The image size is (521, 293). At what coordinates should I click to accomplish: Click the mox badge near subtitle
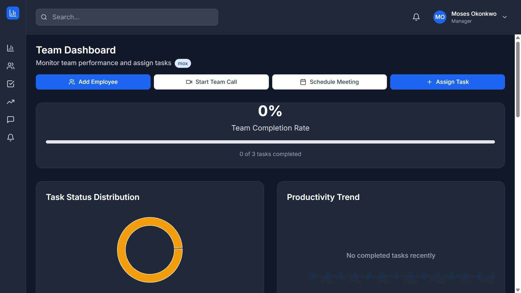point(183,63)
